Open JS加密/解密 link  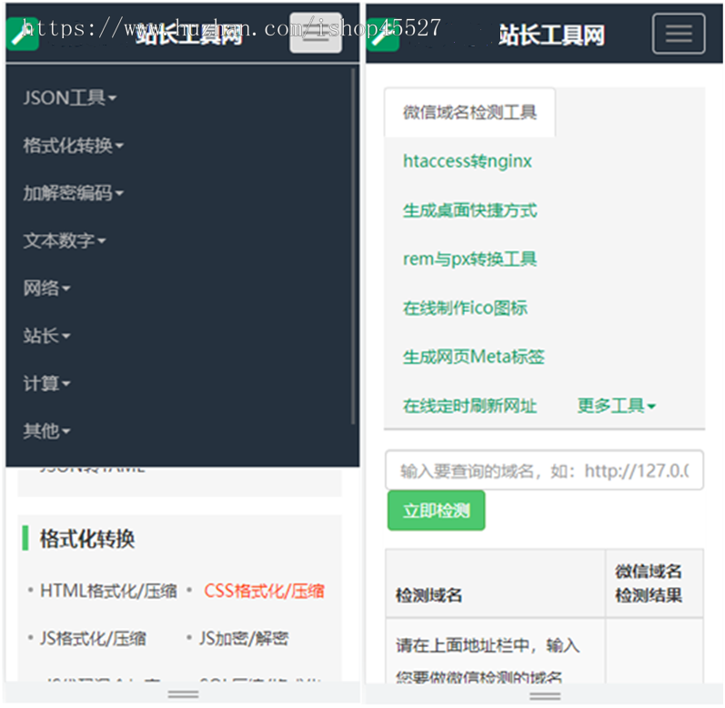pos(244,639)
